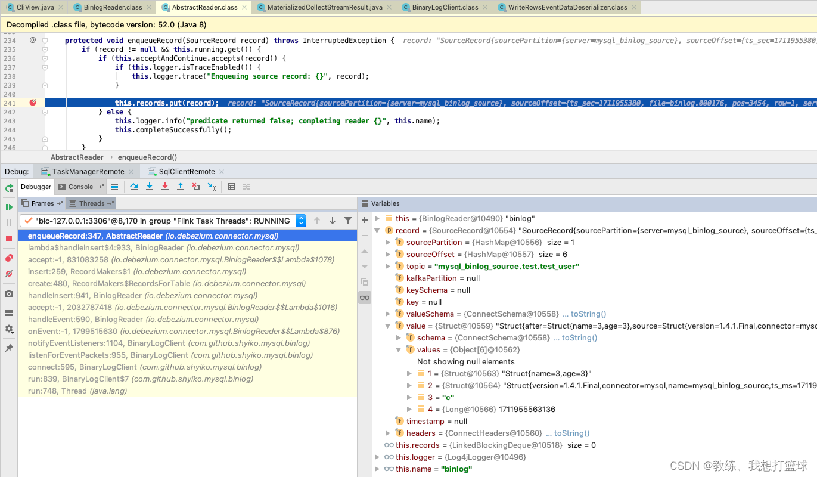Collapse method at line 234 fold marker
Screen dimensions: 817x477
click(x=45, y=41)
